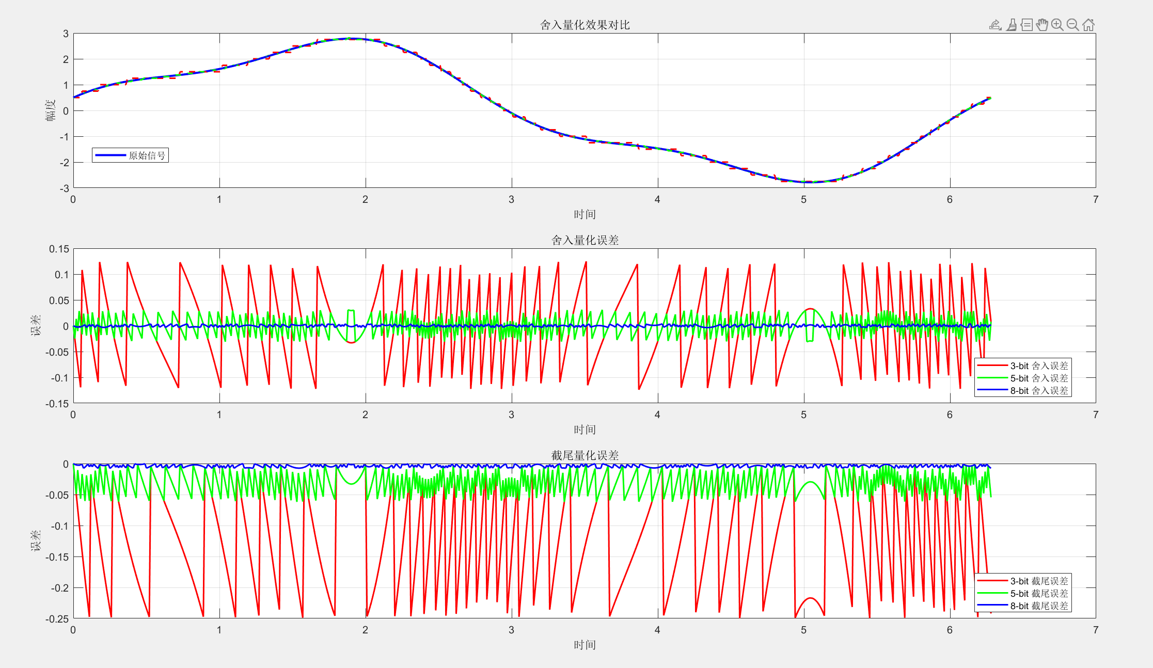This screenshot has width=1153, height=668.
Task: Restore view with the home icon
Action: coord(1088,25)
